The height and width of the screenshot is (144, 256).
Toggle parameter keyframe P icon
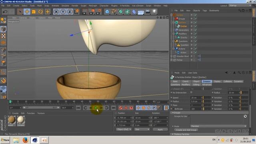click(154, 108)
